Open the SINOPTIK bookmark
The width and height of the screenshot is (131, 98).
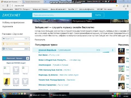pyautogui.click(x=23, y=9)
